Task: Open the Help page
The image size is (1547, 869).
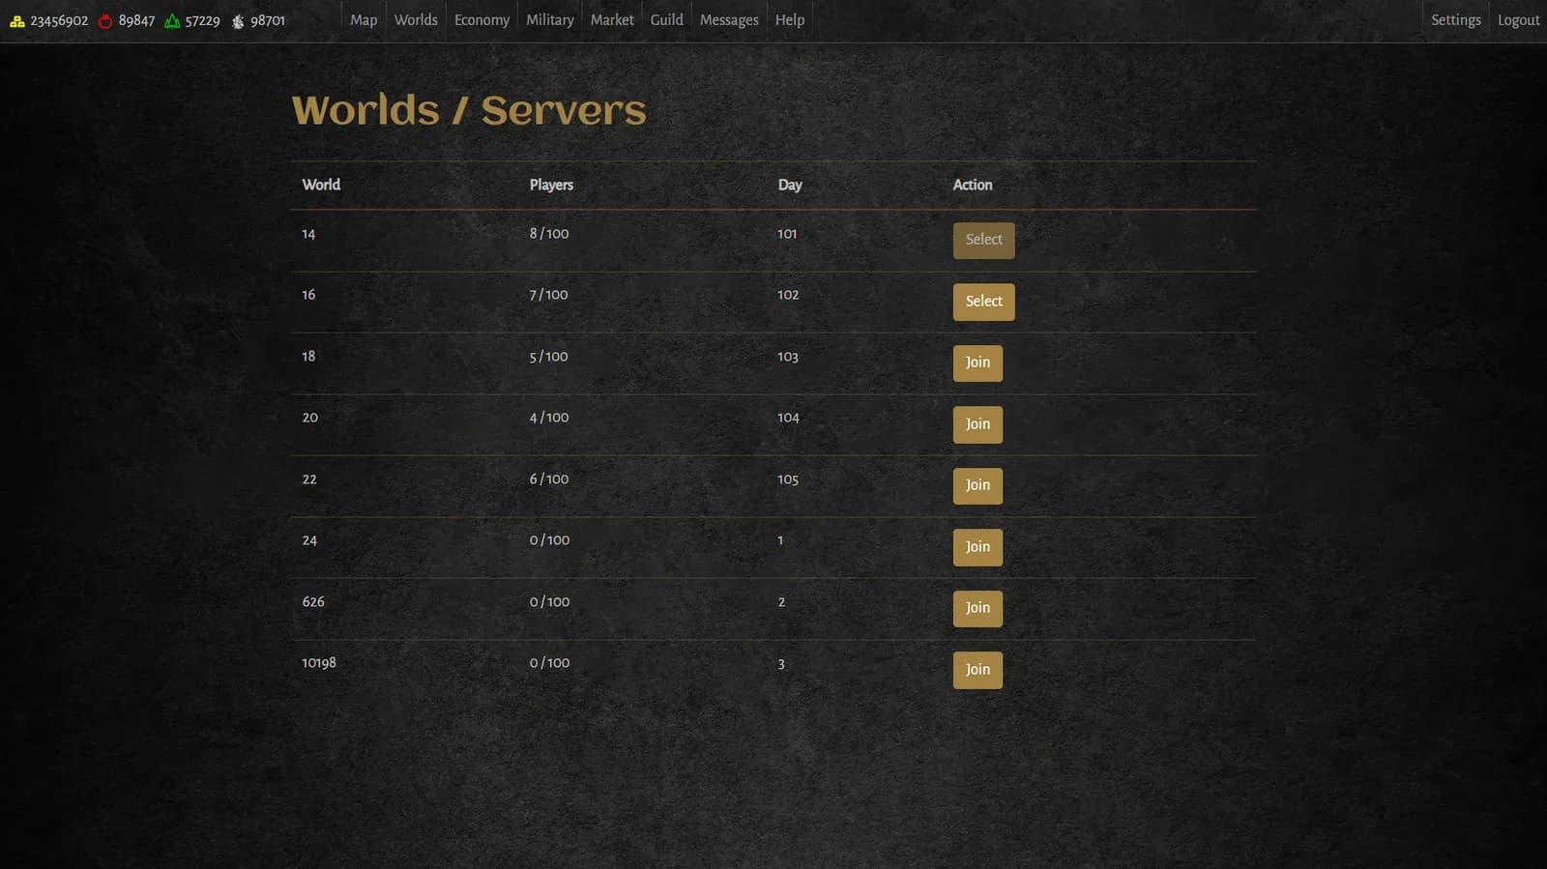Action: [790, 20]
